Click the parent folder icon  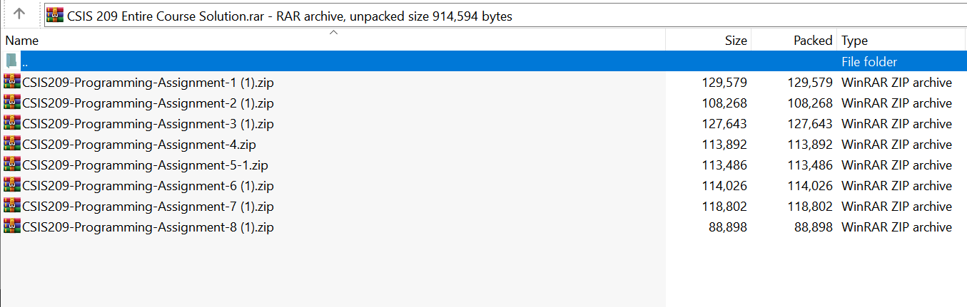(x=11, y=61)
